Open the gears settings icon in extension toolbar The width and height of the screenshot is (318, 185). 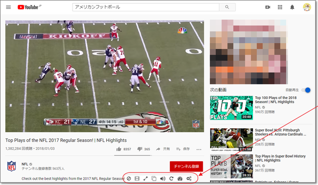click(x=189, y=179)
